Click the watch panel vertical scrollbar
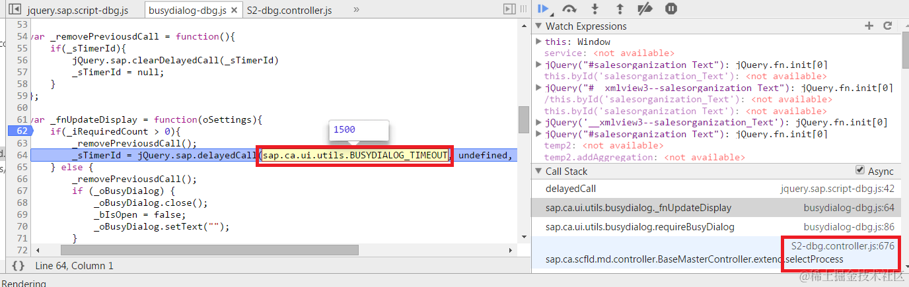909x287 pixels. click(x=904, y=49)
